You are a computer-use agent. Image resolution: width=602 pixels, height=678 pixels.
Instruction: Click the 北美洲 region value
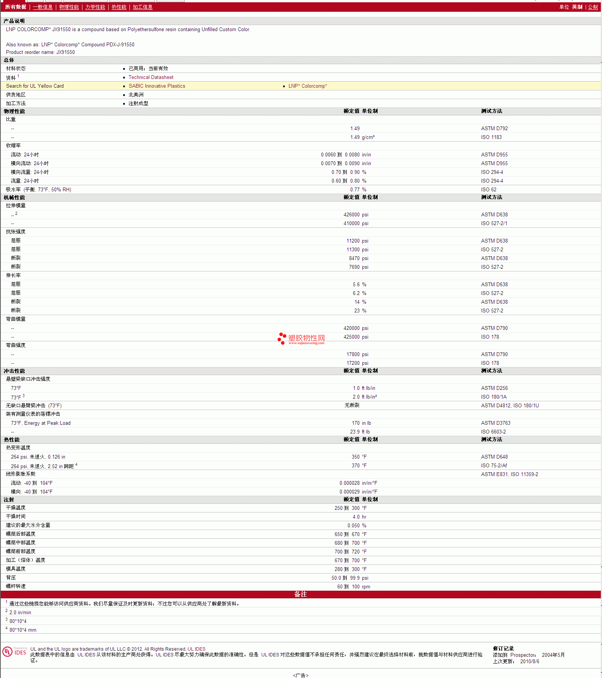pyautogui.click(x=136, y=95)
